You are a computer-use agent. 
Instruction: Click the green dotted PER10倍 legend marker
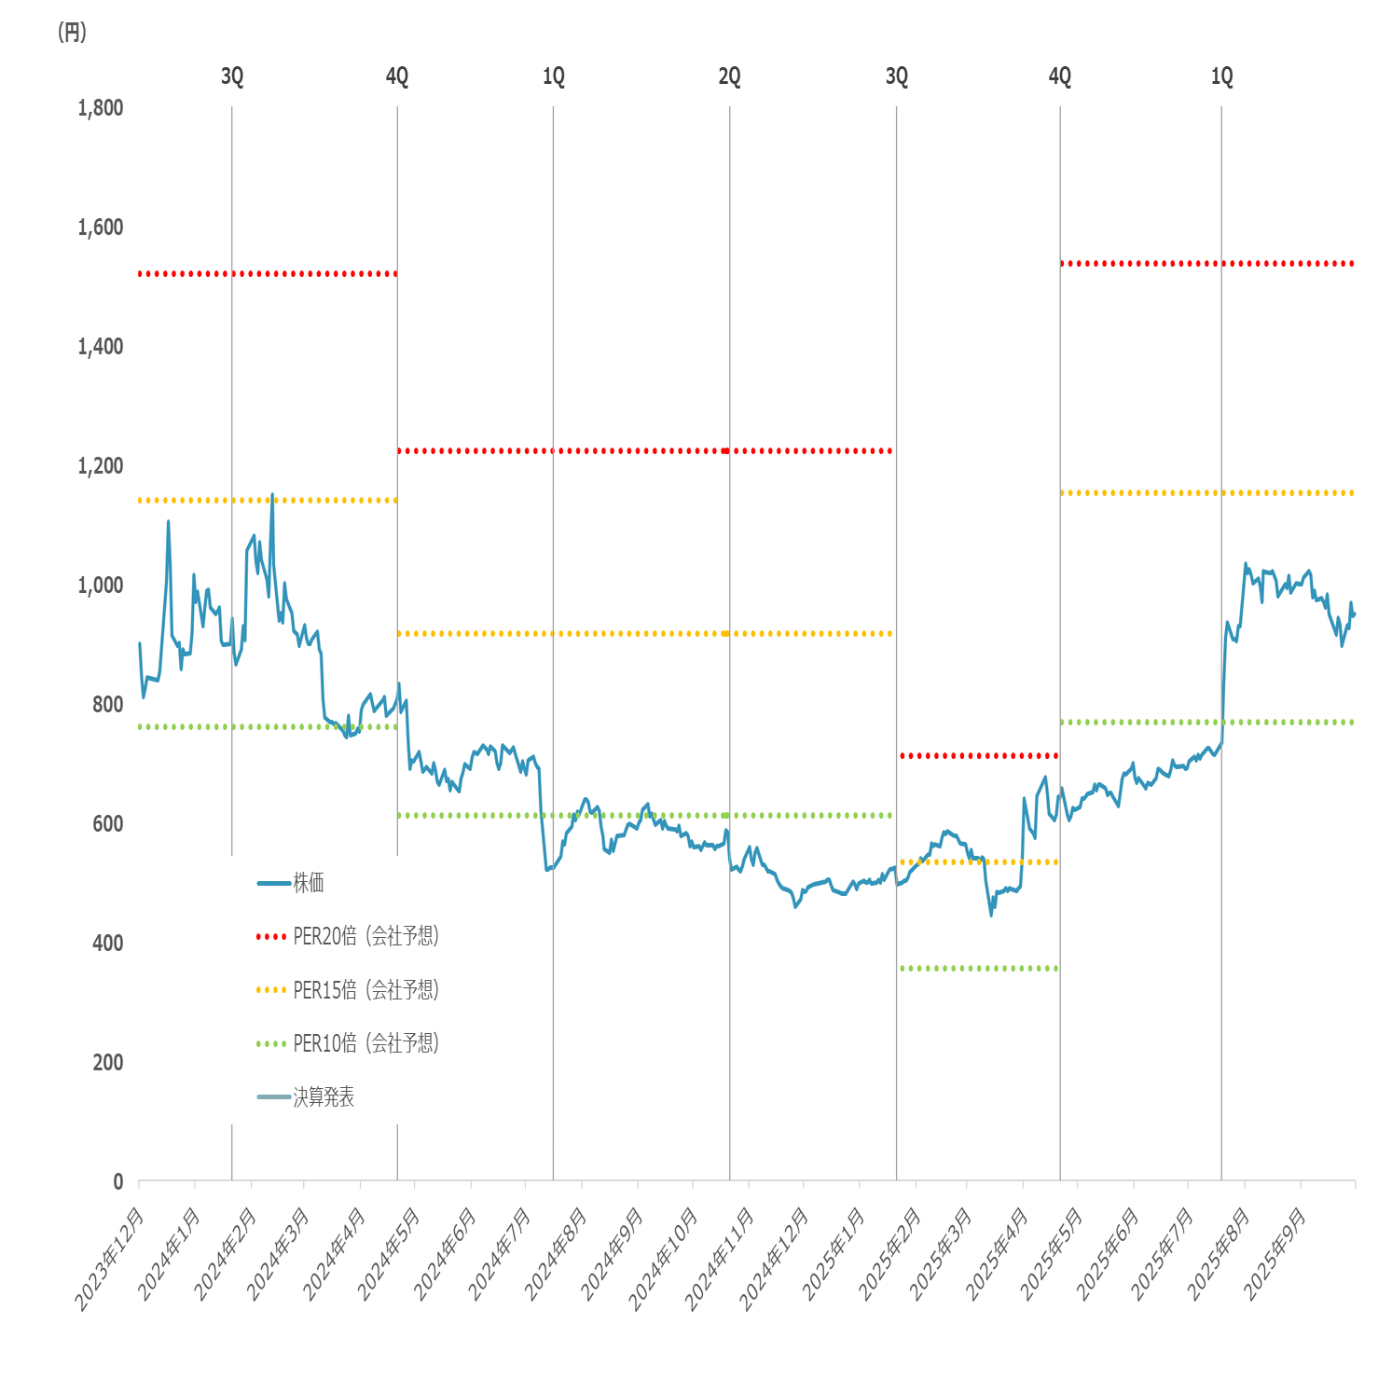point(271,1043)
